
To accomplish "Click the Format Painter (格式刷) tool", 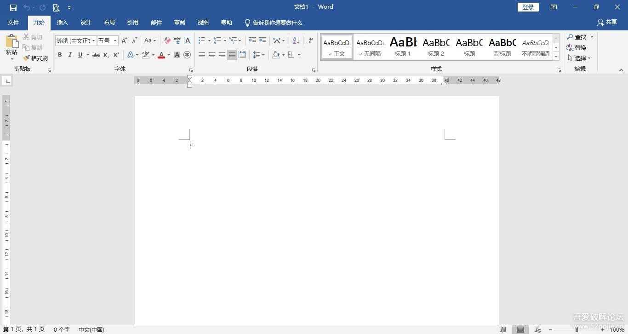I will (35, 58).
